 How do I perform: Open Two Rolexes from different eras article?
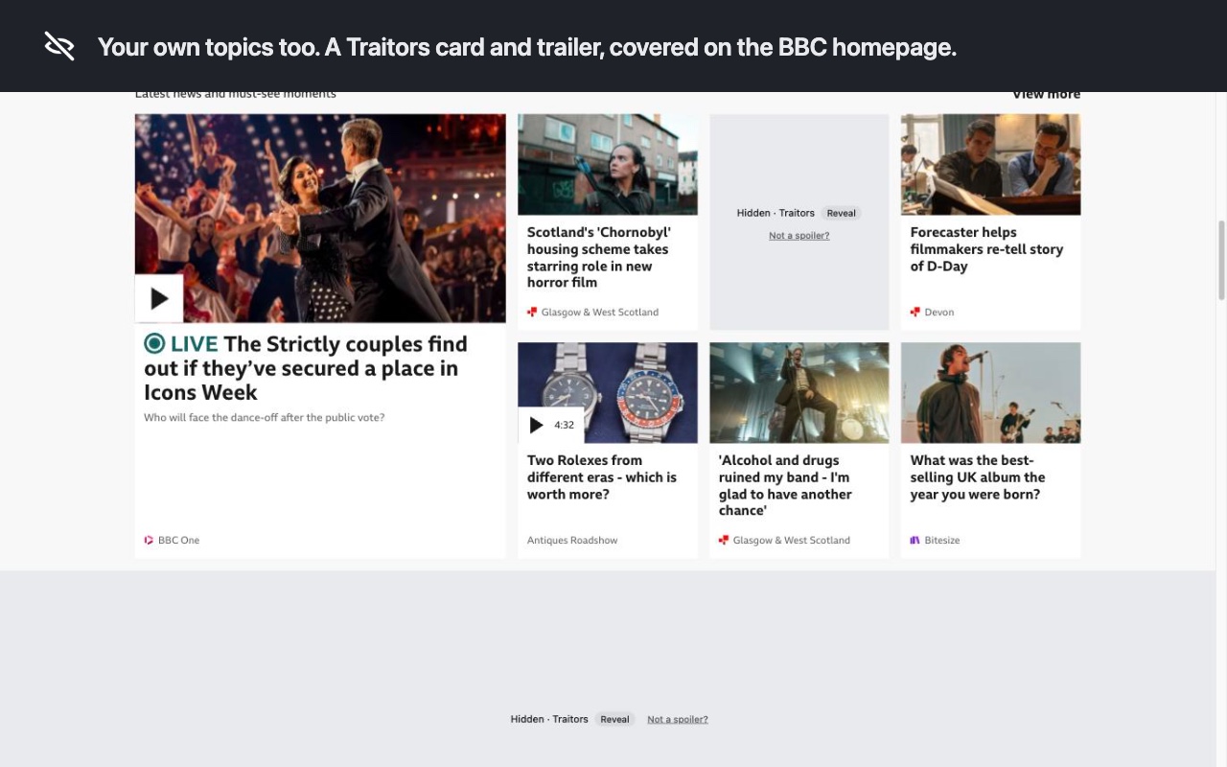(602, 477)
